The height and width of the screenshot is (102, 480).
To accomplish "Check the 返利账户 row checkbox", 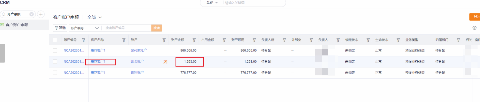I will tap(55, 73).
